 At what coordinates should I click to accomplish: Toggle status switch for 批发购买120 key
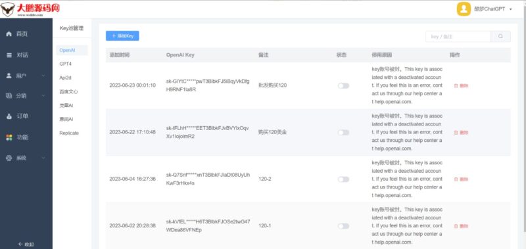tap(343, 86)
